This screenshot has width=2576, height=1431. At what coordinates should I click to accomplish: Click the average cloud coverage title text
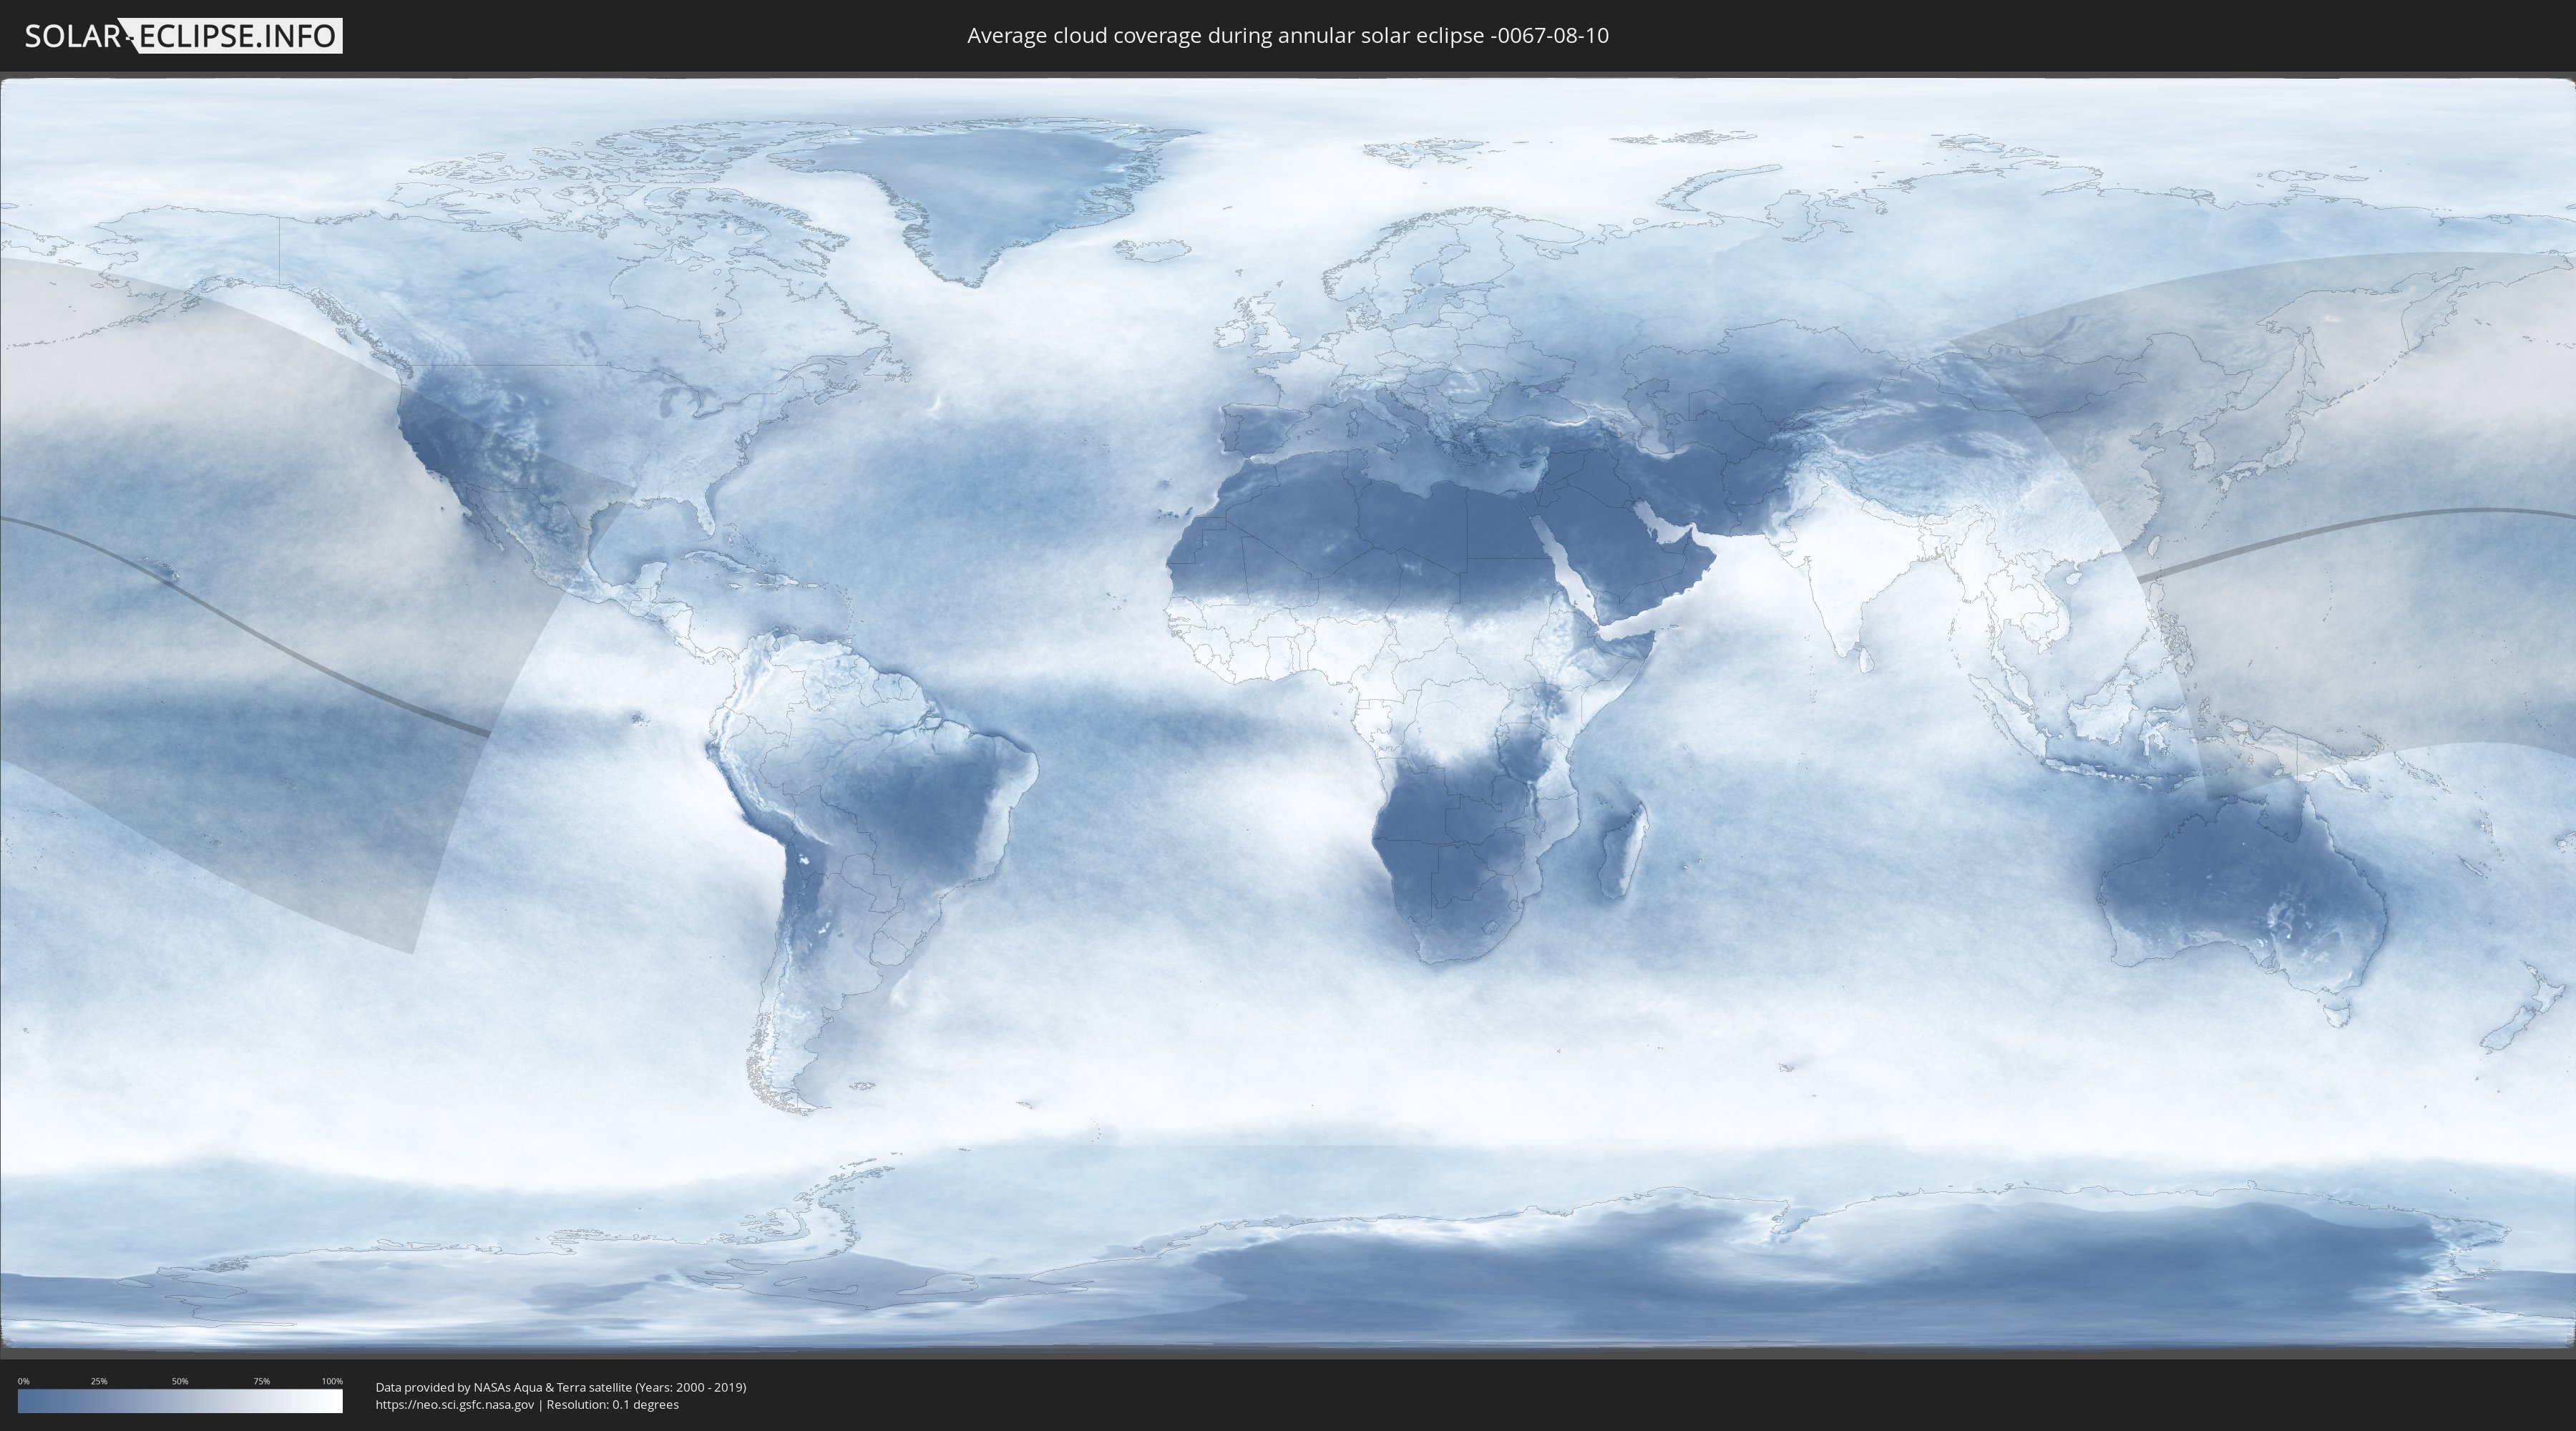[x=1288, y=36]
